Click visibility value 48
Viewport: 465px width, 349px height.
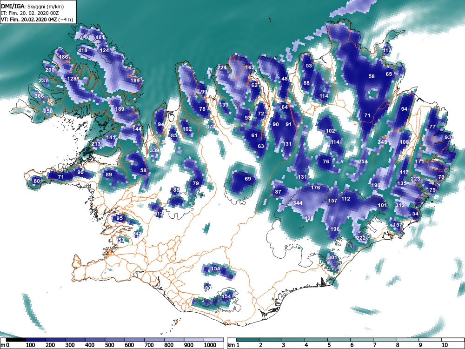coord(285,79)
